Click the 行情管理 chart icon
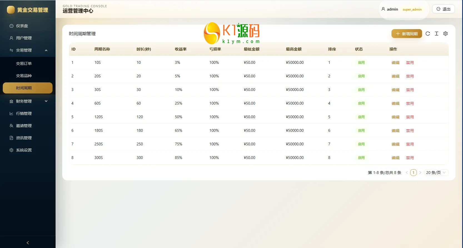This screenshot has width=463, height=248. 11,113
